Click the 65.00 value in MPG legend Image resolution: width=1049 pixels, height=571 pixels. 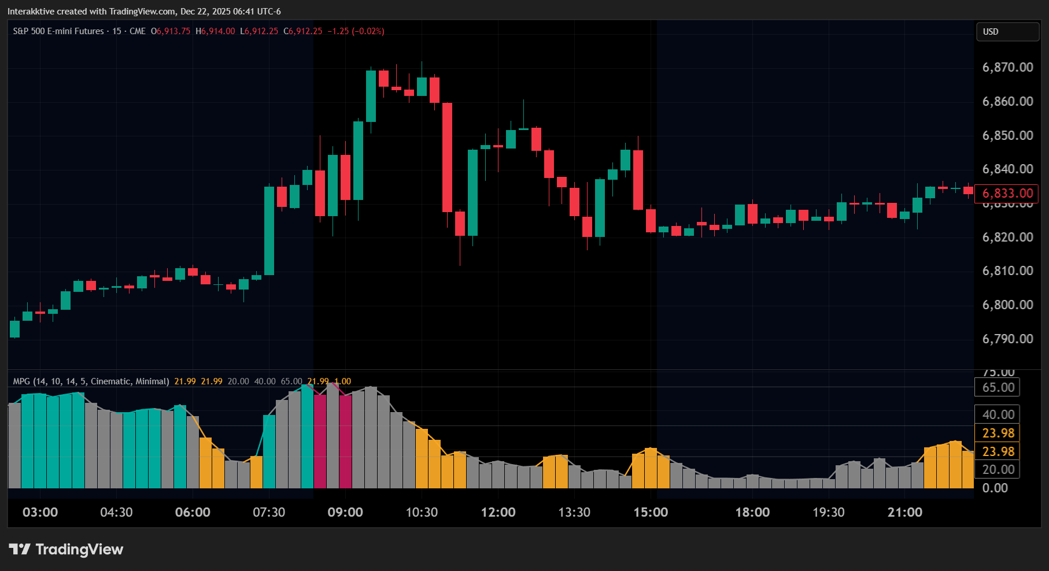pyautogui.click(x=291, y=381)
